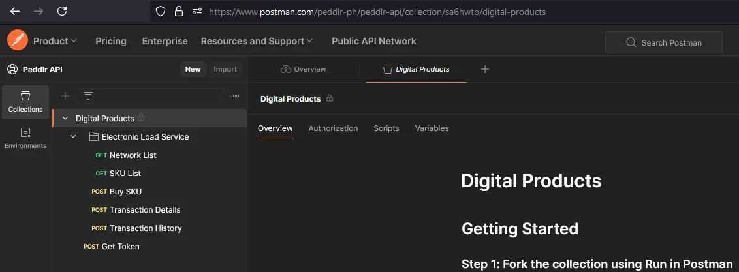Reload the page with the refresh icon
Screen dimensions: 739x272
pos(62,11)
